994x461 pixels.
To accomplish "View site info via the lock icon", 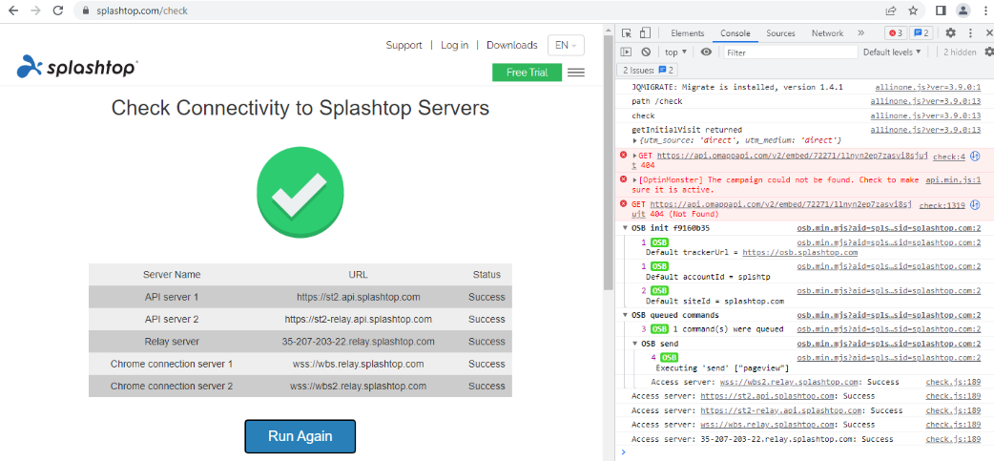I will 87,10.
